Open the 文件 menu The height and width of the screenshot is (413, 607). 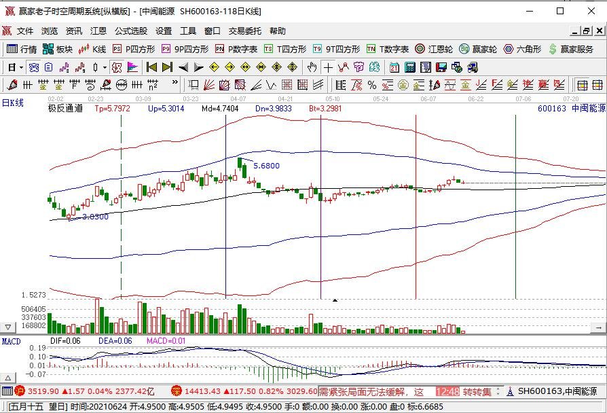tap(25, 31)
